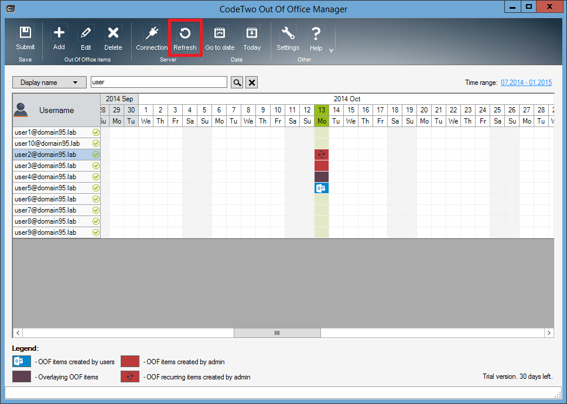The image size is (567, 404).
Task: Click the 2014 Sep month header
Action: pos(119,99)
